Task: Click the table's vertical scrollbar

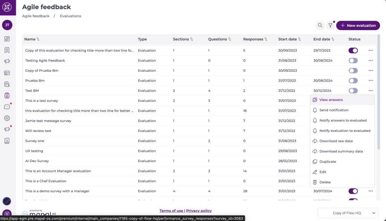Action: point(378,94)
